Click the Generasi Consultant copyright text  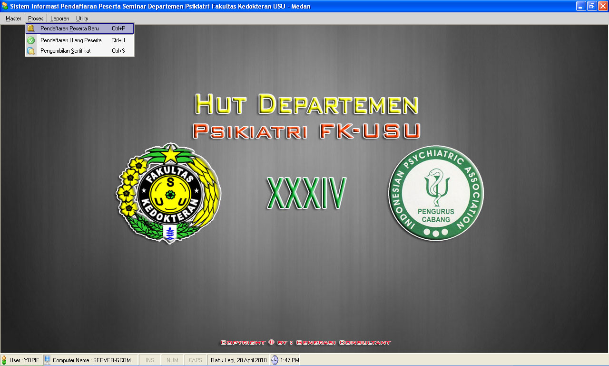(305, 342)
